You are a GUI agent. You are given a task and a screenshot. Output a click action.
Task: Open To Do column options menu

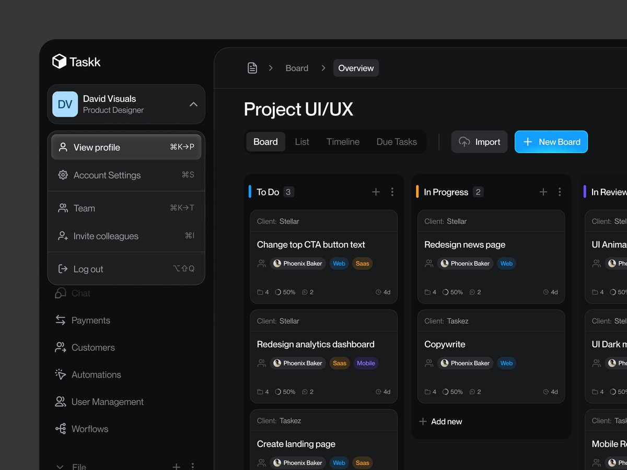(392, 192)
